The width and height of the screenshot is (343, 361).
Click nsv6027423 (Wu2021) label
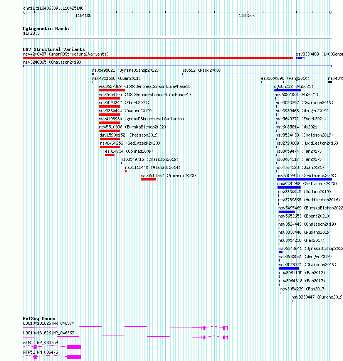[296, 94]
